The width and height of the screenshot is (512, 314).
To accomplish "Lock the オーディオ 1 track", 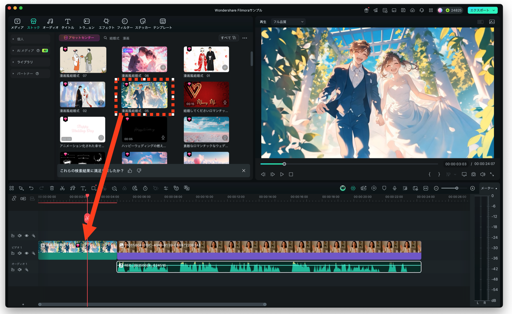I will (13, 270).
